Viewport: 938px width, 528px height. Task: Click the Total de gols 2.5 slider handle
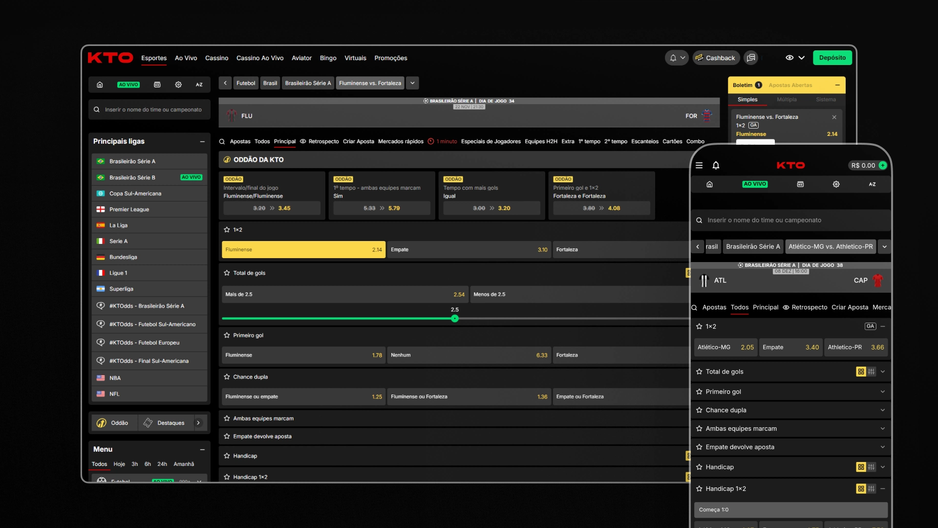tap(455, 319)
